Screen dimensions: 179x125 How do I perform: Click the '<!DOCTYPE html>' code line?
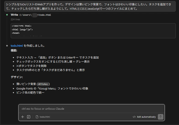22,26
